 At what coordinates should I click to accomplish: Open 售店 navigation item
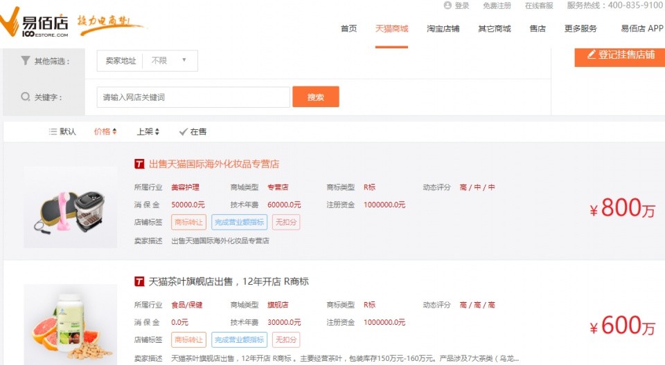(538, 29)
